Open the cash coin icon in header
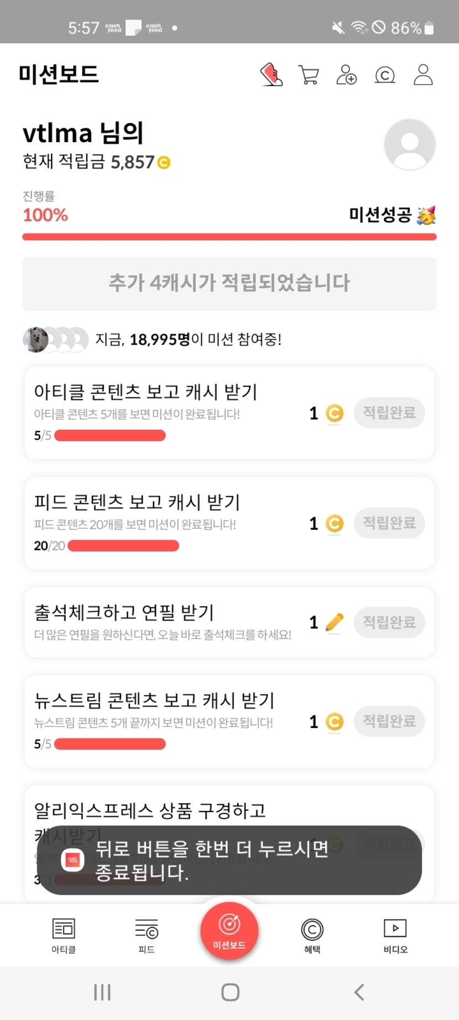Image resolution: width=459 pixels, height=1020 pixels. [385, 75]
